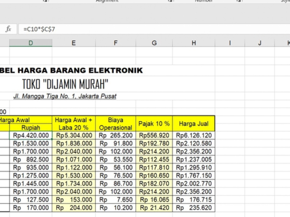The width and height of the screenshot is (290, 217).
Task: Select cell with value Rp2.120.580
Action: (x=194, y=144)
